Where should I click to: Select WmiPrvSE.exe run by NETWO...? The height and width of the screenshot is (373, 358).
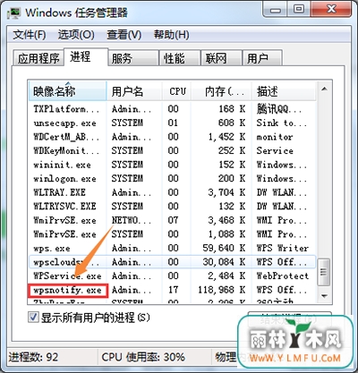pos(172,220)
